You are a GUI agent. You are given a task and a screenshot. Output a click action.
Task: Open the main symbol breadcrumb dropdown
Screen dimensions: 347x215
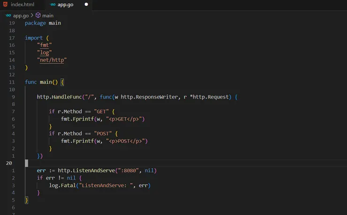click(x=48, y=15)
